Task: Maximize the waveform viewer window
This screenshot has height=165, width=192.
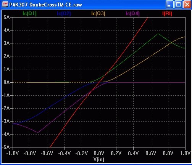Action: click(178, 5)
